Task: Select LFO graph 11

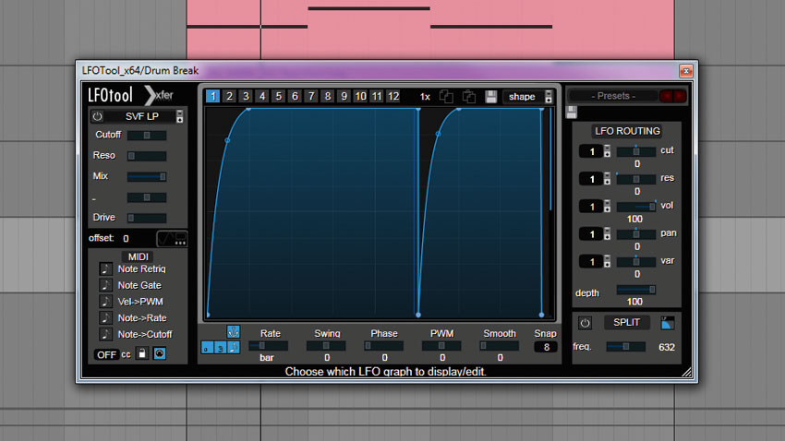Action: [377, 96]
